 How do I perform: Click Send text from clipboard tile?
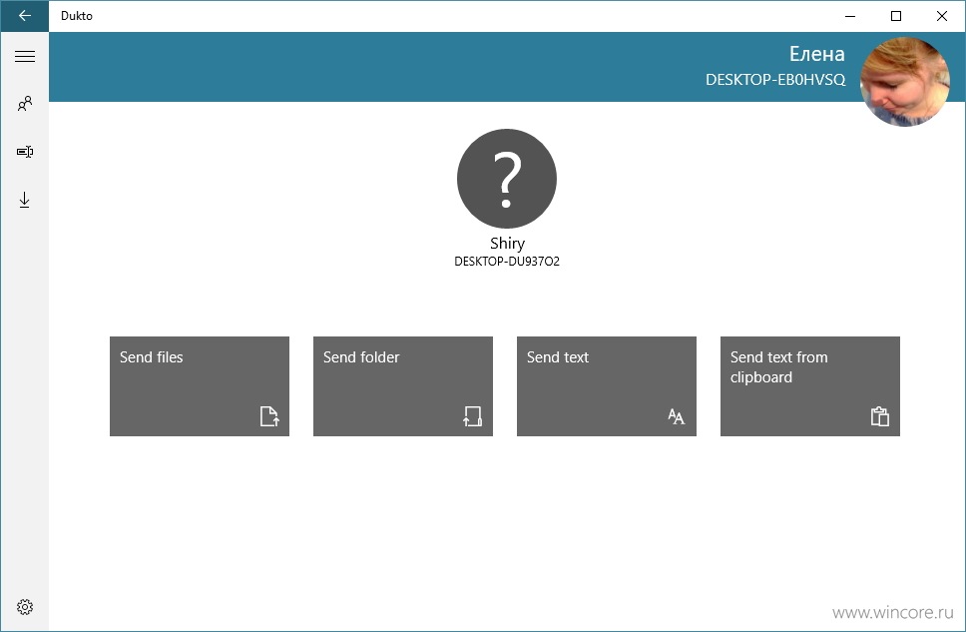[810, 386]
